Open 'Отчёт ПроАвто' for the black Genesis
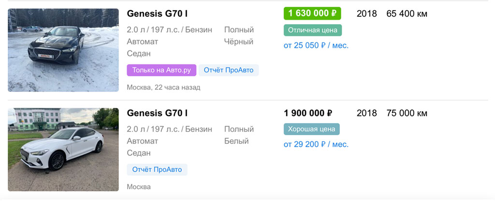The image size is (495, 201). point(228,70)
